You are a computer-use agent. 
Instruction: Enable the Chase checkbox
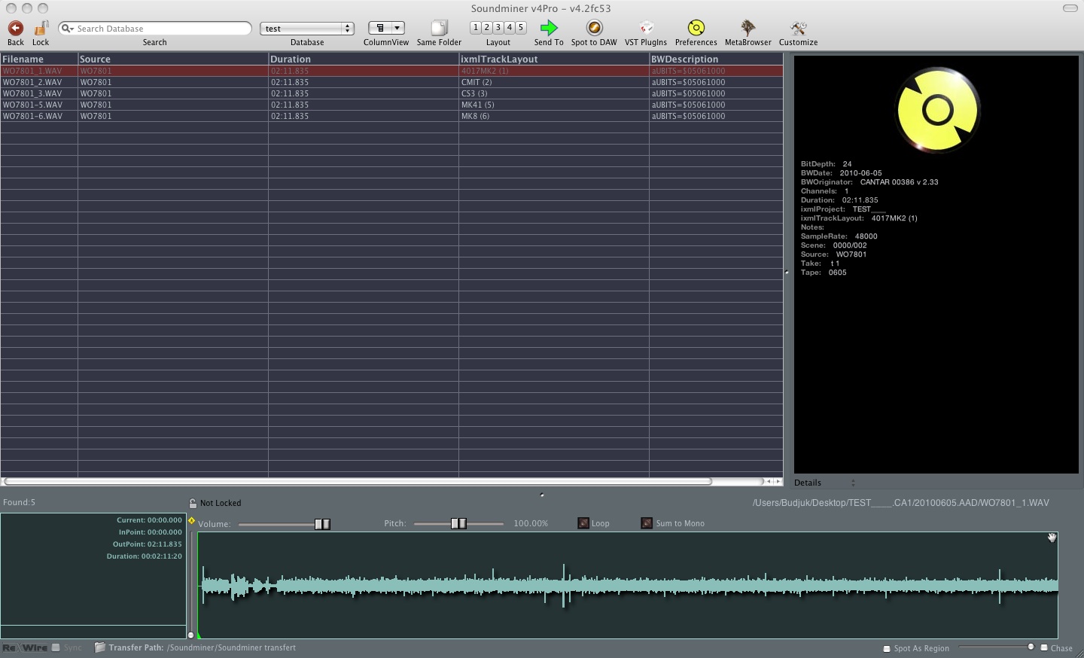(x=1044, y=647)
